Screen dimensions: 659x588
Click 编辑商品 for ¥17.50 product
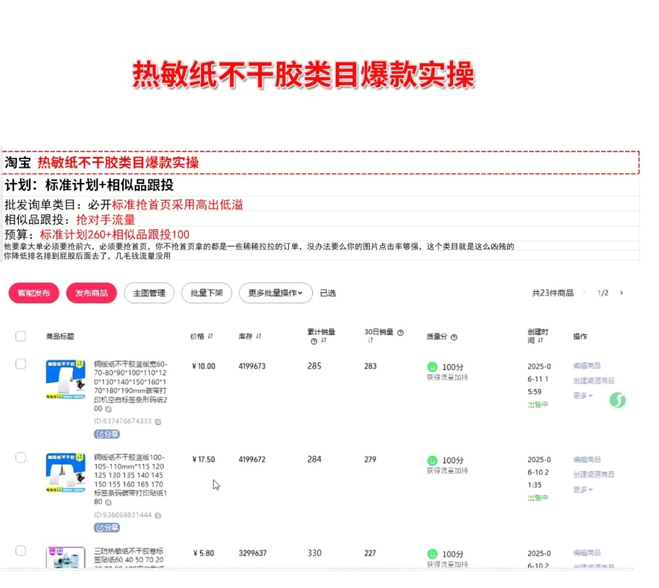pos(587,460)
